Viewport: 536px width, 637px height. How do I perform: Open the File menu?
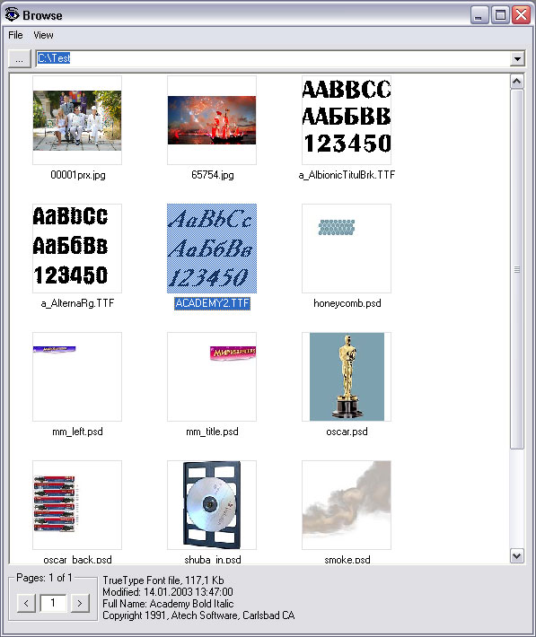click(x=15, y=35)
